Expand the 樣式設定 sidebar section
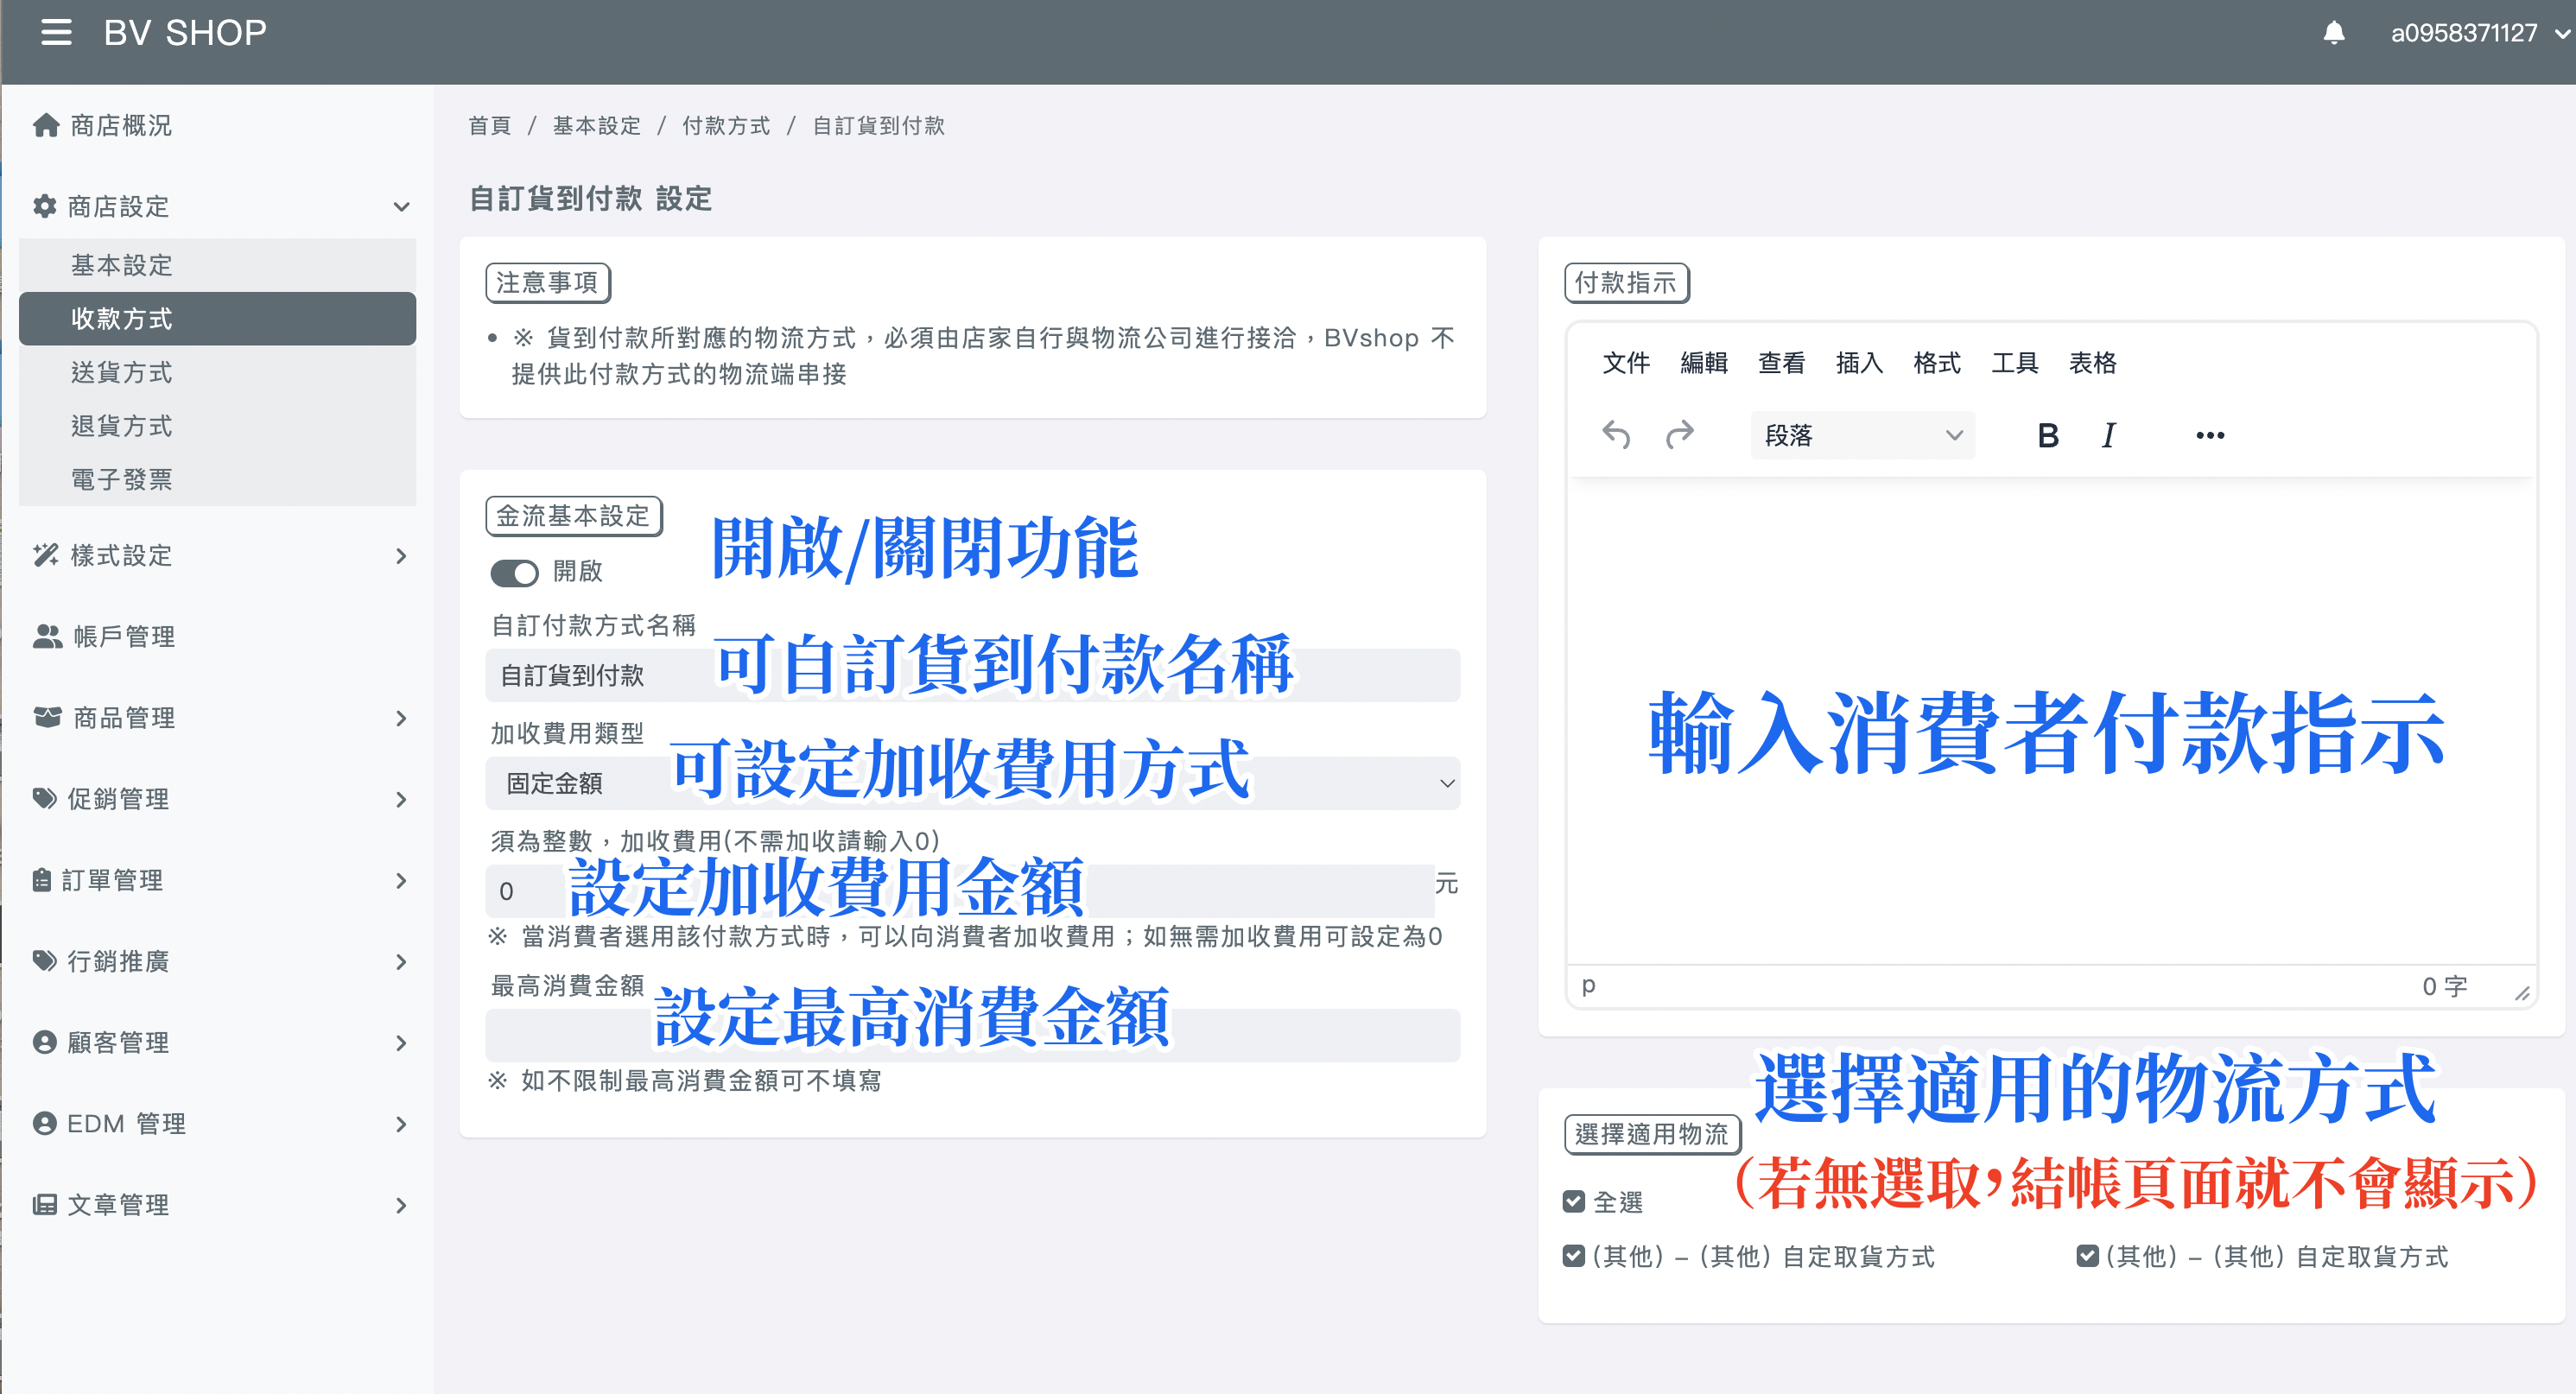Image resolution: width=2576 pixels, height=1394 pixels. click(401, 556)
